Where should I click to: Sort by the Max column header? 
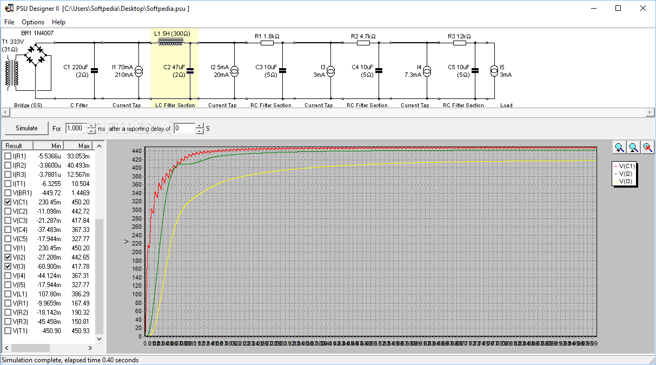[x=78, y=145]
